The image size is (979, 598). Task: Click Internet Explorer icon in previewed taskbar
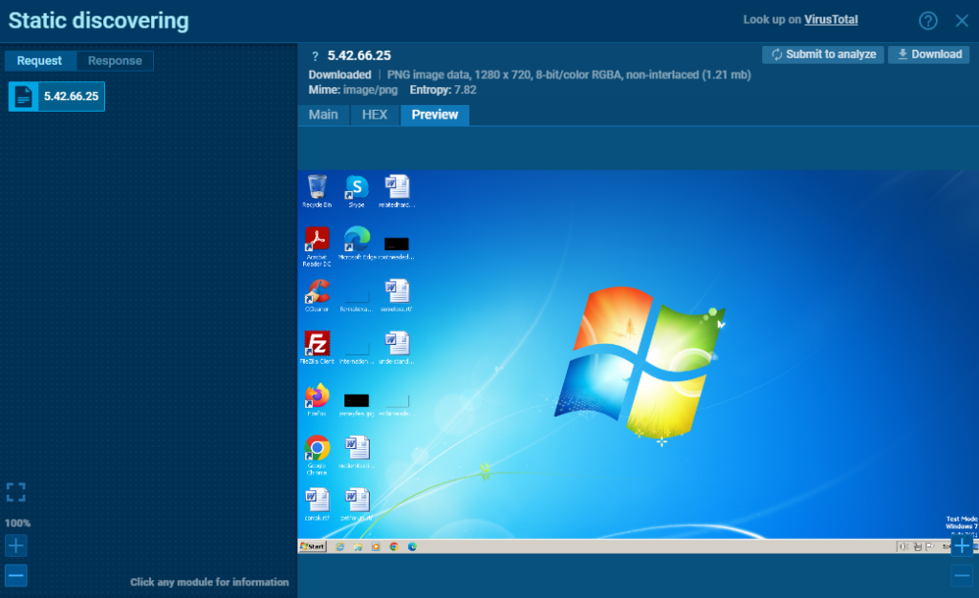pyautogui.click(x=339, y=546)
